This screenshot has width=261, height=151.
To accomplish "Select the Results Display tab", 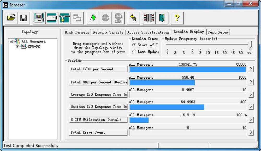I will pos(189,32).
